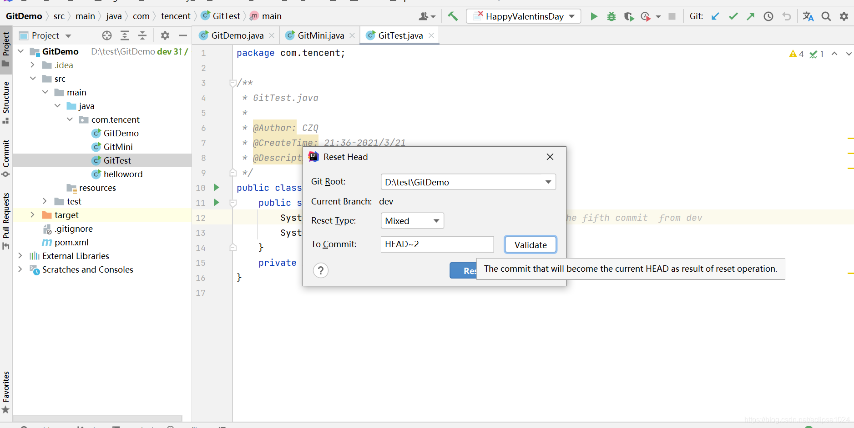Click the Reset button in dialog

(x=463, y=271)
